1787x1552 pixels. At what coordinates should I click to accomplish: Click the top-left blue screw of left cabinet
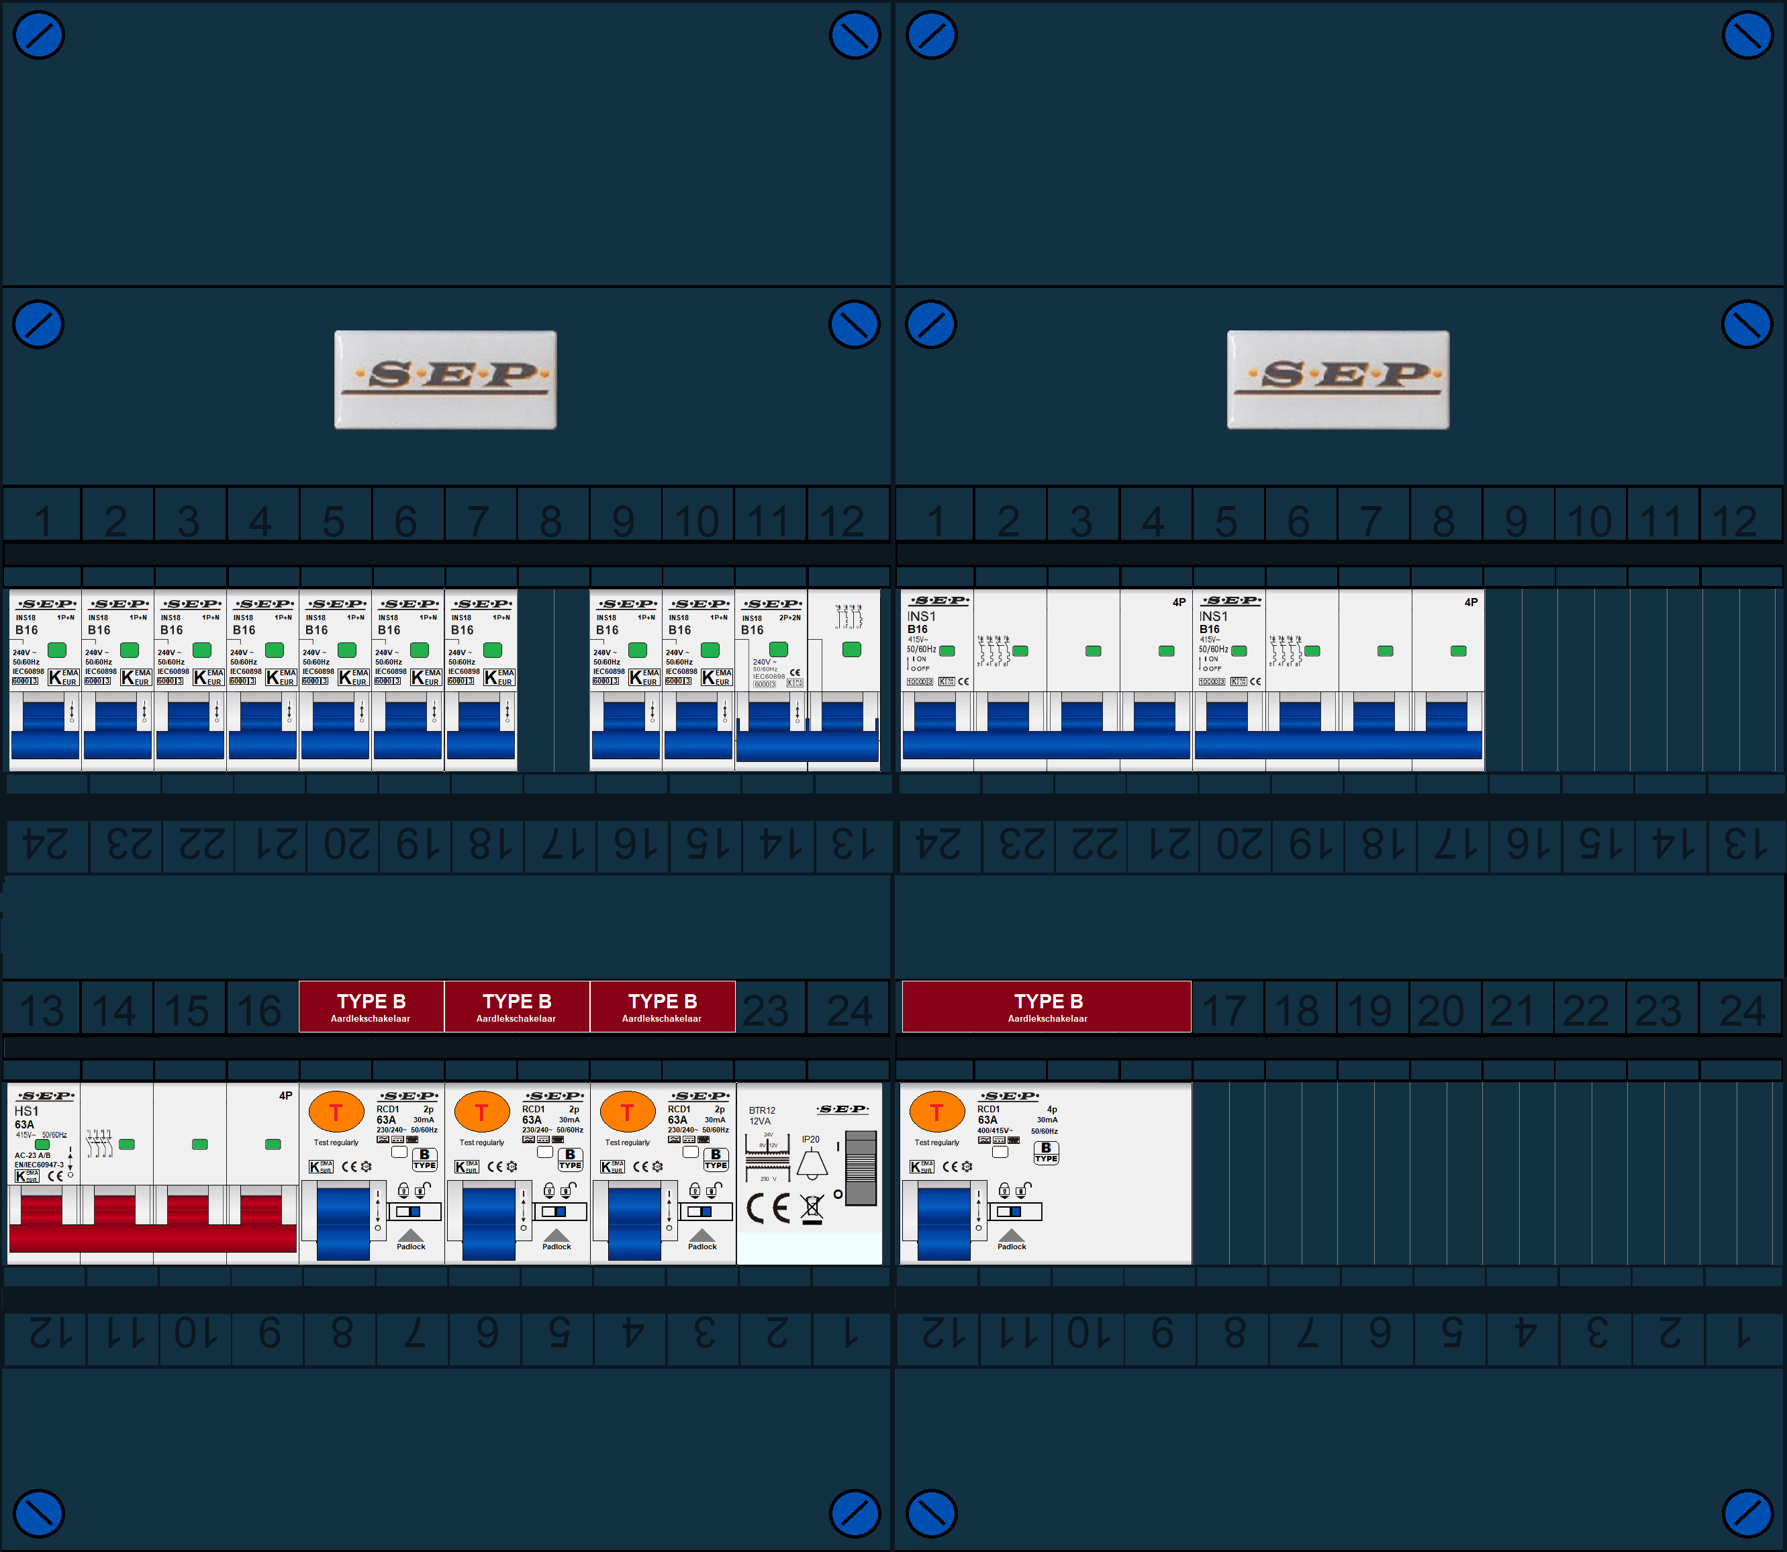tap(39, 36)
